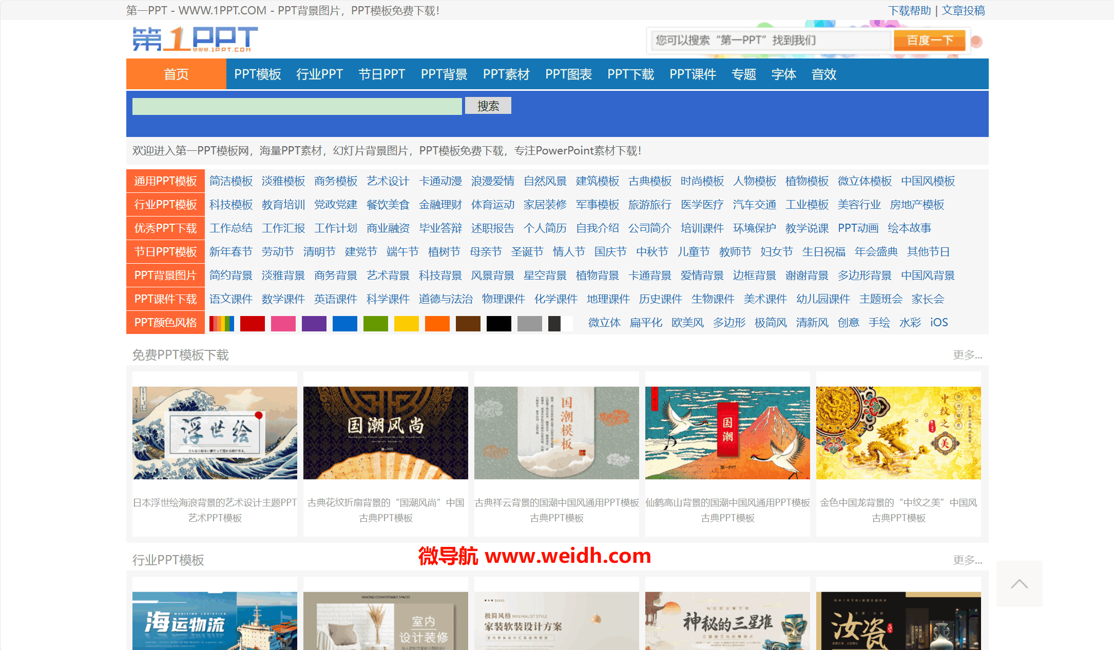Open PPT素材 in the navigation bar
Screen dimensions: 1114x650
pyautogui.click(x=506, y=74)
